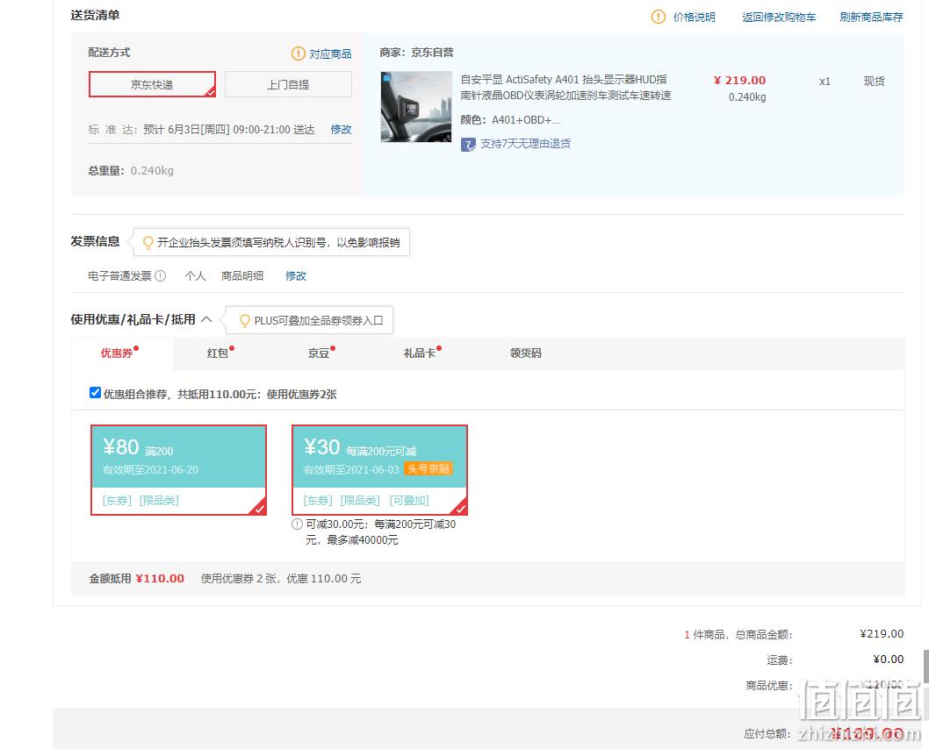Image resolution: width=929 pixels, height=749 pixels.
Task: Open 支持7天无理由退货 link
Action: pyautogui.click(x=525, y=144)
